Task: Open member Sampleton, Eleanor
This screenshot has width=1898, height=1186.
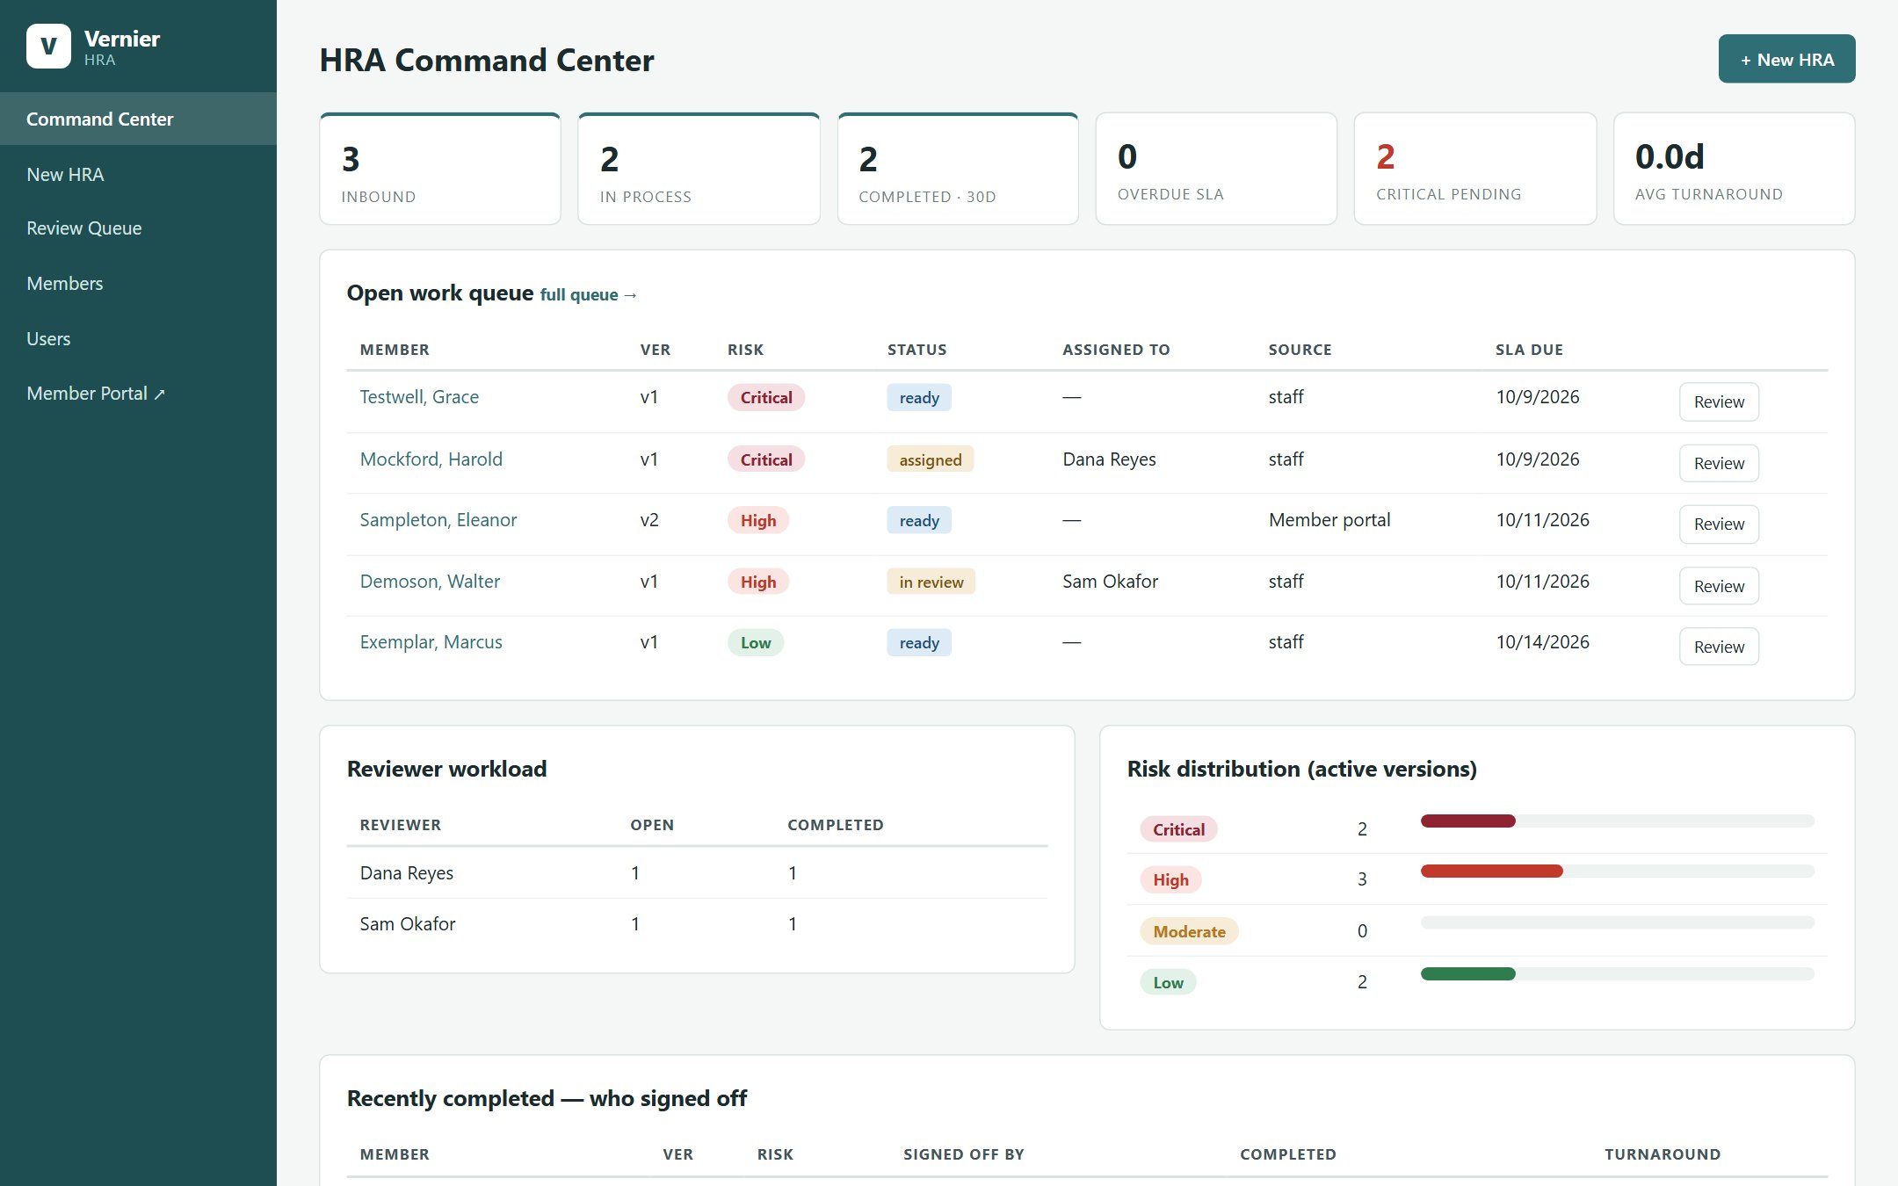Action: pos(438,520)
